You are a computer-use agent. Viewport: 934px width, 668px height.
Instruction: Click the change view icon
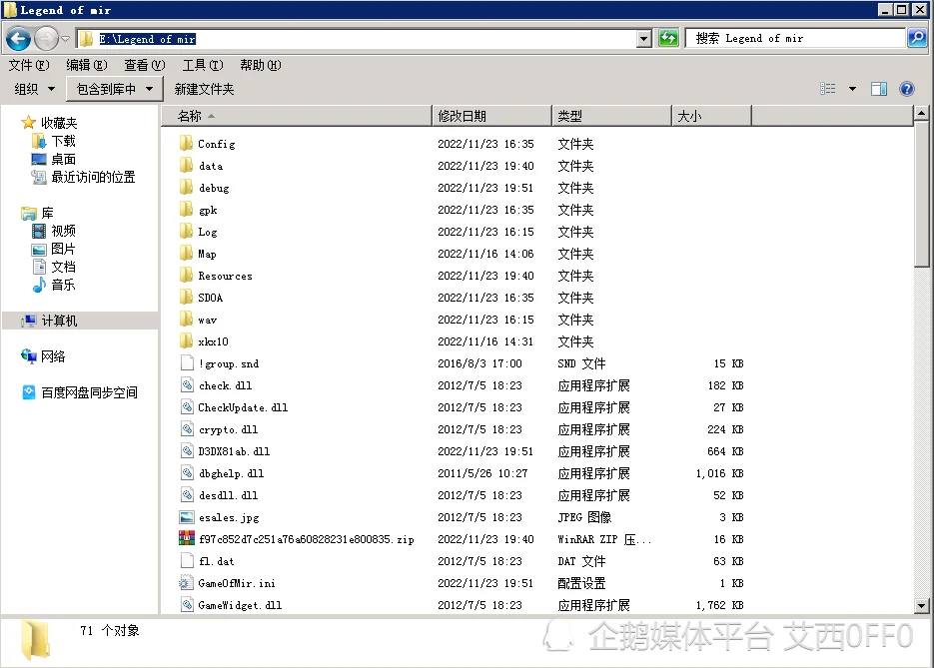coord(828,89)
